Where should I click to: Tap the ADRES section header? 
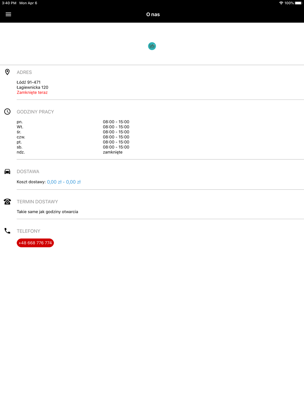click(24, 72)
